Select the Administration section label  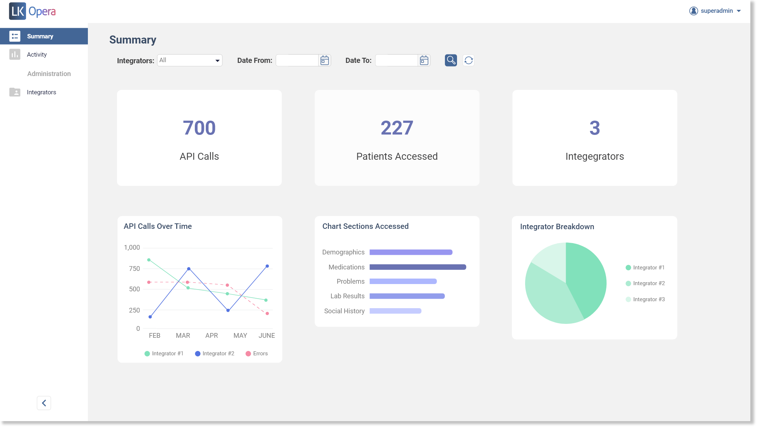point(49,74)
